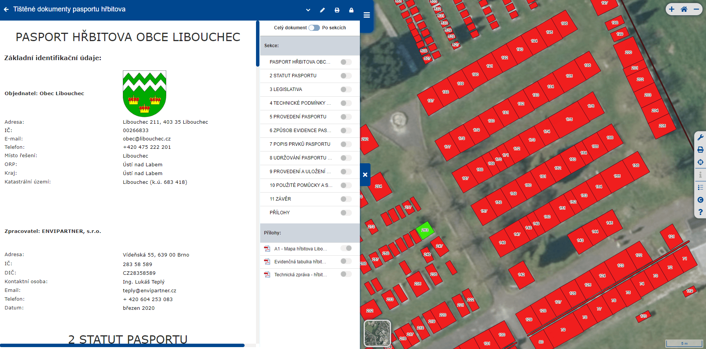Enable the 3 LEGISLATIVA section toggle
This screenshot has width=706, height=349.
[346, 89]
